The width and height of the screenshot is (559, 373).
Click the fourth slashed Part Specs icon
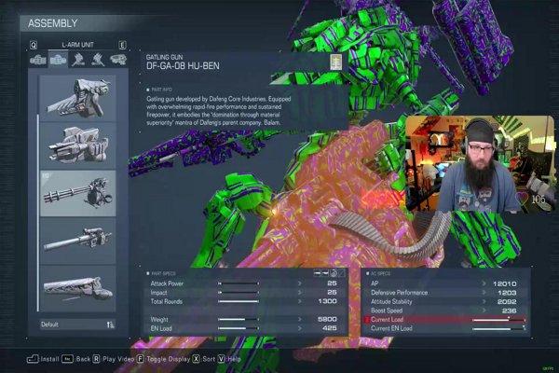click(342, 273)
